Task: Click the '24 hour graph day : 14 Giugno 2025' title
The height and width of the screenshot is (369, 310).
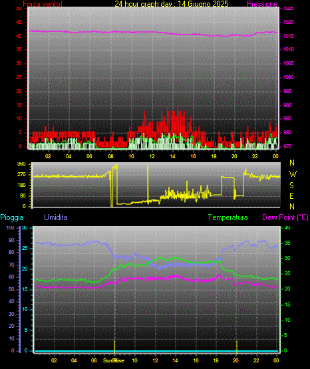Action: [172, 4]
